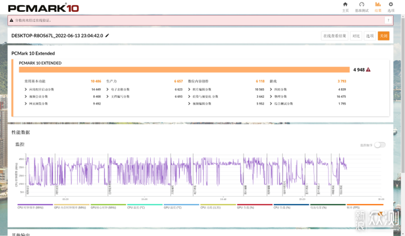The height and width of the screenshot is (236, 405).
Task: Select GPU temperature (°C) legend
Action: click(182, 206)
